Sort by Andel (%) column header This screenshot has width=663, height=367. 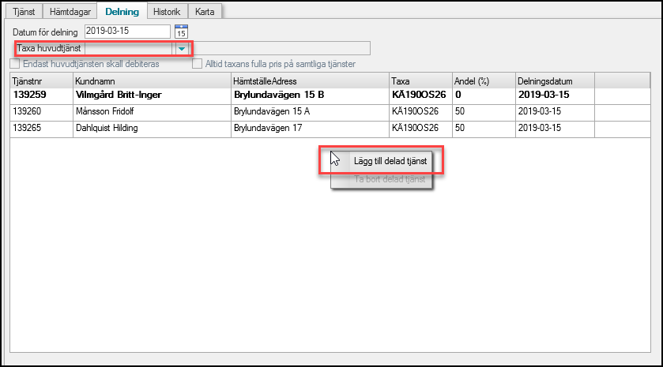pyautogui.click(x=483, y=81)
